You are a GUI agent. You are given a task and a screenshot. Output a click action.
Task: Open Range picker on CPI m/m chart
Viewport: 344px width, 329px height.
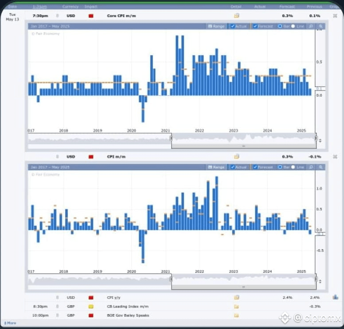216,167
